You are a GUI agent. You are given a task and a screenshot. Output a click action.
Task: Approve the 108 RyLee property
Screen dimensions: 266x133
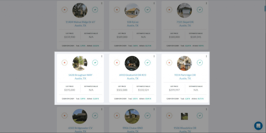148,10
